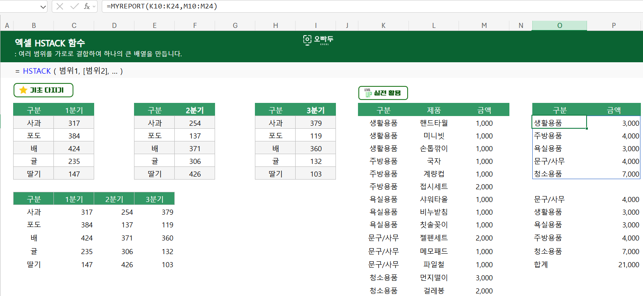Select the bold 2분기 header cell

195,111
